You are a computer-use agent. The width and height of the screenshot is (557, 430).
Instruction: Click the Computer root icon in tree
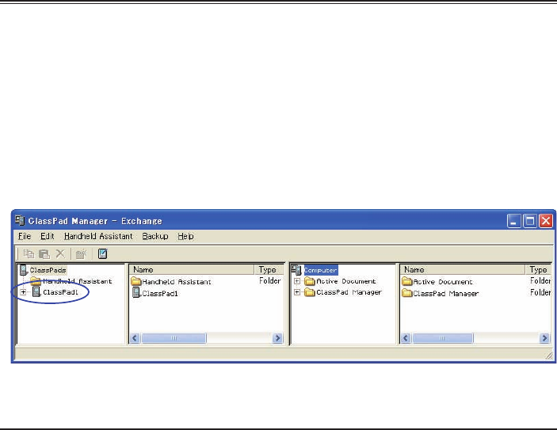pos(296,270)
